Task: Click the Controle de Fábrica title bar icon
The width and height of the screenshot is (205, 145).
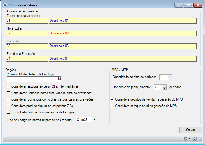Action: pos(5,5)
